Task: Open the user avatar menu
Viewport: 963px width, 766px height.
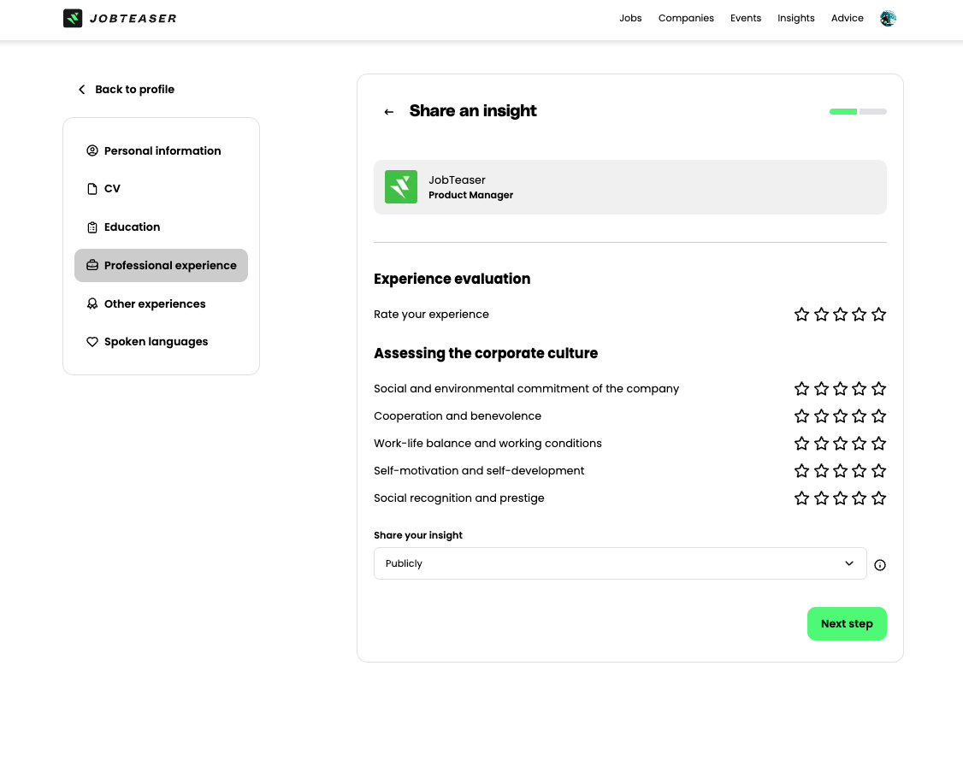Action: 888,19
